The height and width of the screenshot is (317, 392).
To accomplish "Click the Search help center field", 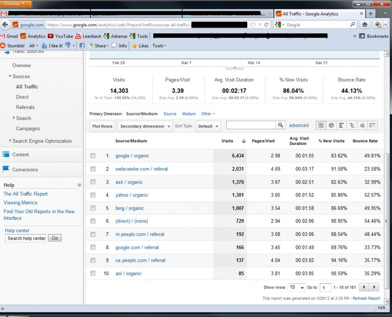I will click(x=25, y=238).
